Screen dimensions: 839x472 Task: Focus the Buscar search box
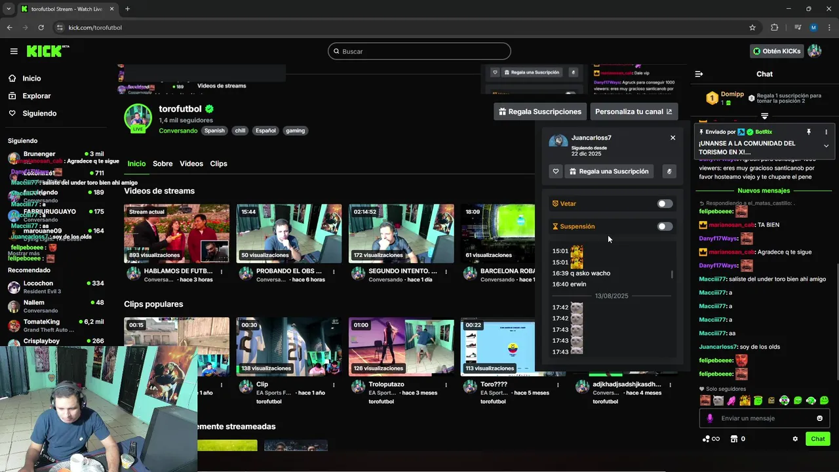tap(419, 51)
